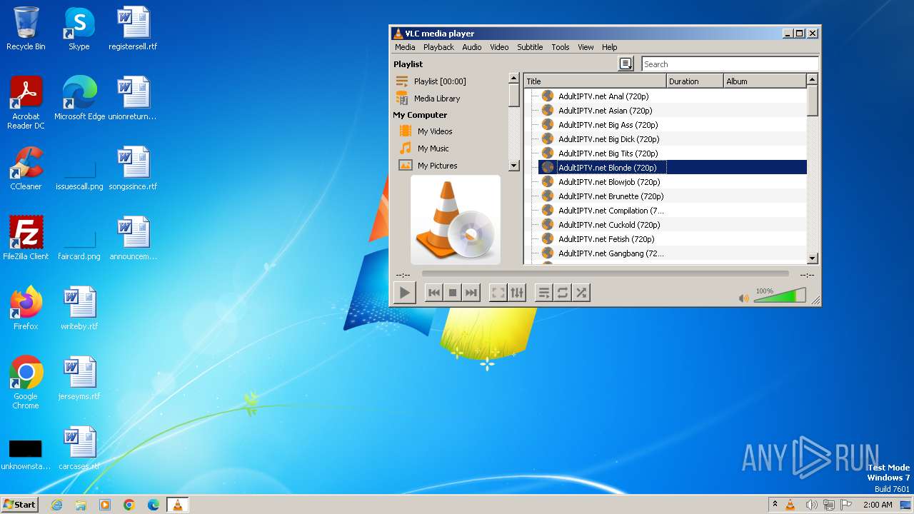Screen dimensions: 914x514
Task: Toggle random shuffle playback
Action: [x=581, y=293]
